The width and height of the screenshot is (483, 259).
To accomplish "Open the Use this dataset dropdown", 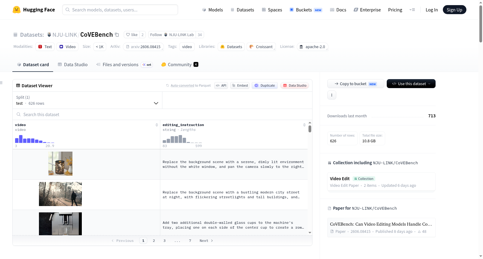I will click(x=411, y=84).
